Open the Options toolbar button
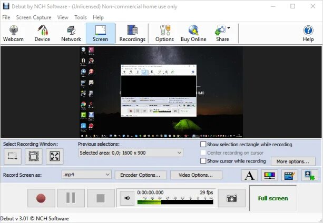 click(164, 33)
